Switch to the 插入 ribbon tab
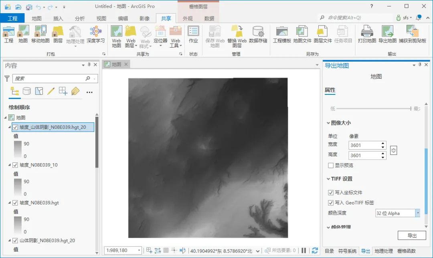This screenshot has height=258, width=433. click(x=58, y=18)
